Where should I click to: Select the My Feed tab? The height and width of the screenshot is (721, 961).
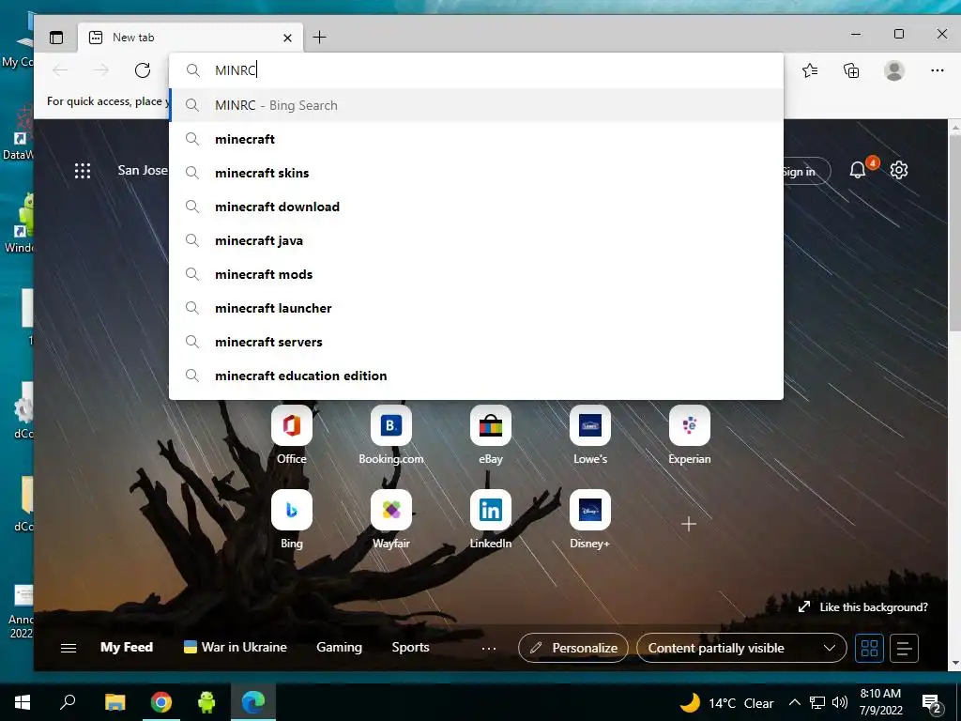[x=127, y=648]
